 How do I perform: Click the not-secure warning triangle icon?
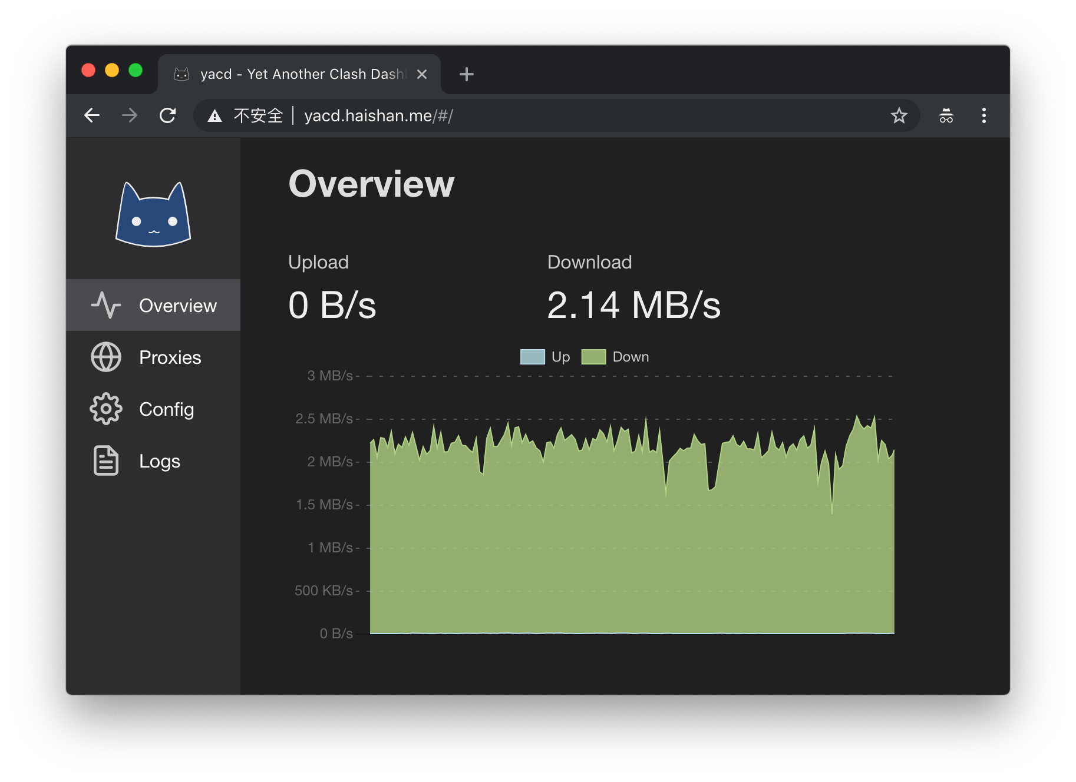coord(215,116)
